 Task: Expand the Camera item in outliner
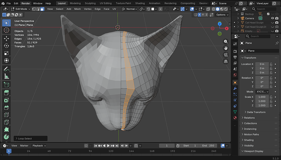pos(238,18)
